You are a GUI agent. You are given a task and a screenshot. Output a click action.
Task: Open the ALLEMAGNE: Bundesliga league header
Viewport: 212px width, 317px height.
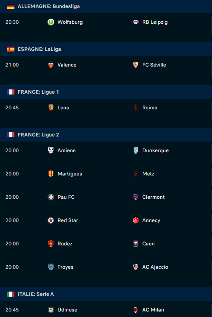click(106, 6)
